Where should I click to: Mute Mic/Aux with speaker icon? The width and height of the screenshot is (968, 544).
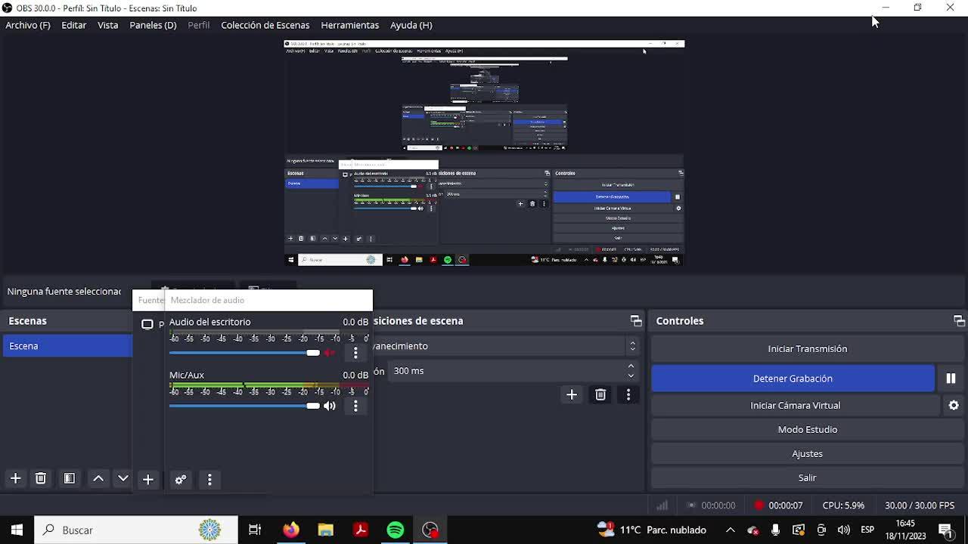tap(330, 406)
